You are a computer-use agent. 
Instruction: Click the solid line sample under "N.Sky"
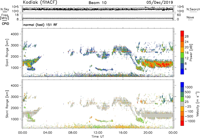point(5,12)
